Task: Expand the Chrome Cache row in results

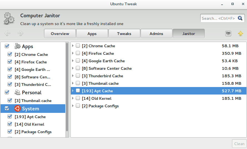Action: (x=73, y=46)
